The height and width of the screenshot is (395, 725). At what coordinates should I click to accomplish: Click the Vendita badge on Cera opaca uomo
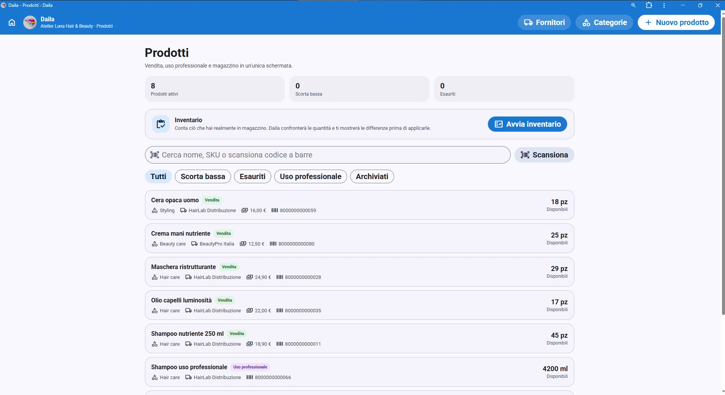212,200
